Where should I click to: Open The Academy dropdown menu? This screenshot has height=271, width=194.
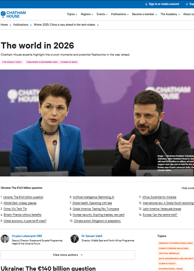pos(170,14)
